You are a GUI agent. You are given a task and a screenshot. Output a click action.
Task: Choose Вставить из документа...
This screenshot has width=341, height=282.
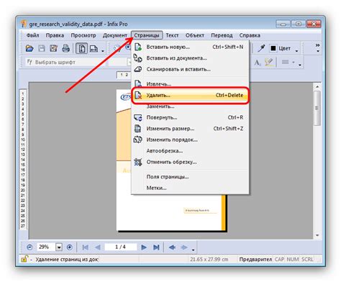click(x=190, y=58)
